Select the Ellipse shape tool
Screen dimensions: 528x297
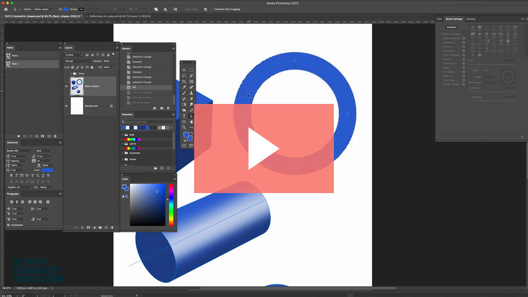(x=184, y=122)
